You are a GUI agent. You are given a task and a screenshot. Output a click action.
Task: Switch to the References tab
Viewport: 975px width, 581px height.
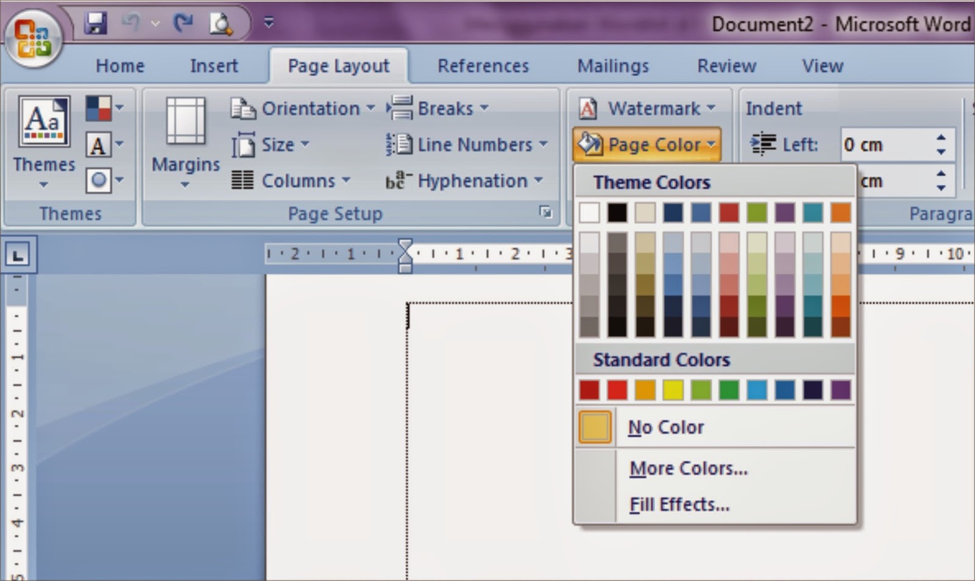point(483,65)
